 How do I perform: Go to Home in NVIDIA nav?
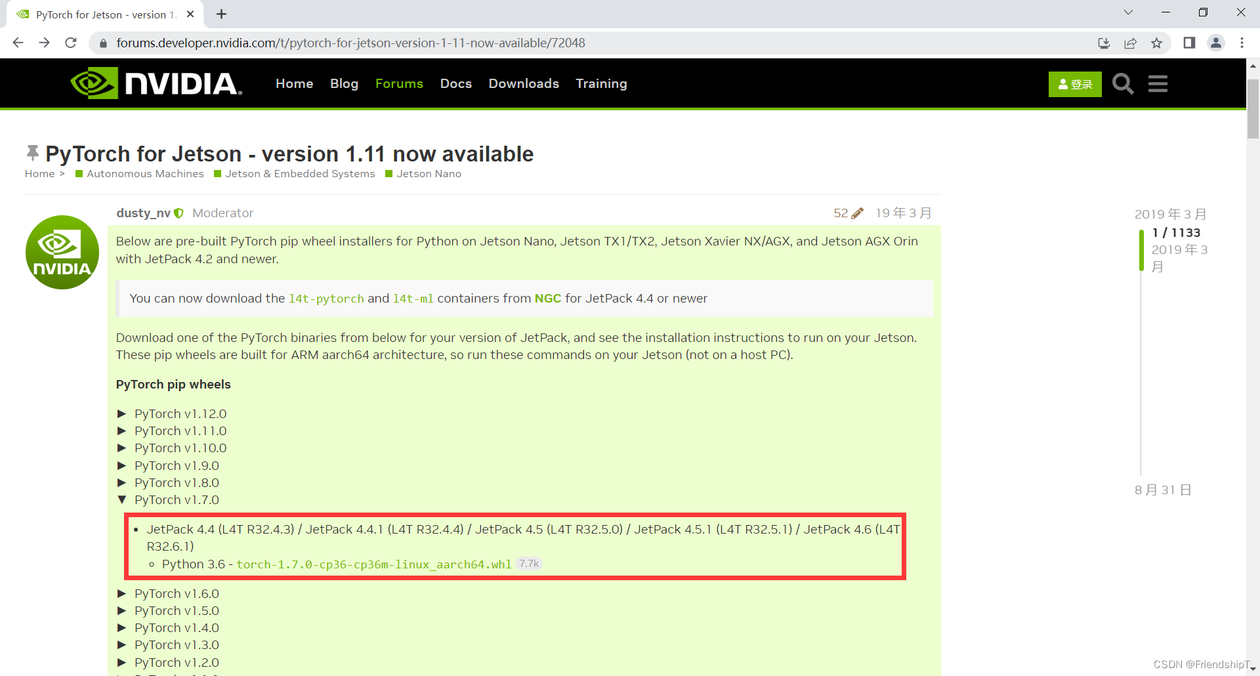tap(294, 83)
